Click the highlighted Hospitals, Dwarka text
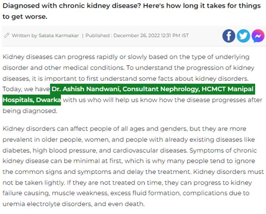The height and width of the screenshot is (214, 266). (x=32, y=100)
